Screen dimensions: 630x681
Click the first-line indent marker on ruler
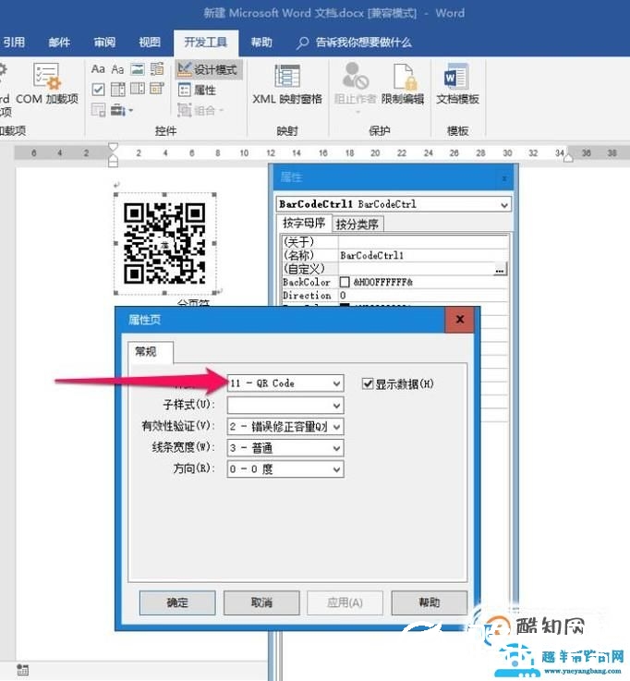click(113, 147)
